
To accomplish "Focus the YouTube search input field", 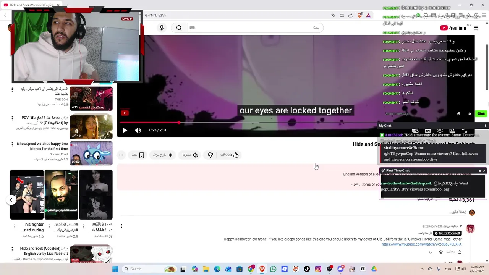I will 255,27.
